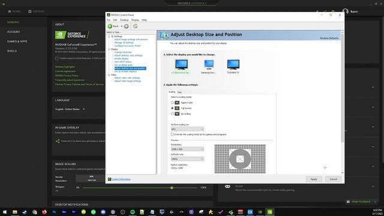Open Photoshop from the taskbar
The width and height of the screenshot is (384, 216).
click(54, 212)
